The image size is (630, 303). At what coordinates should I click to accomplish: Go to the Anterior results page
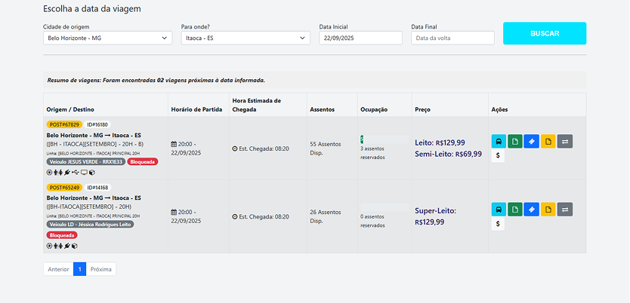pyautogui.click(x=58, y=269)
